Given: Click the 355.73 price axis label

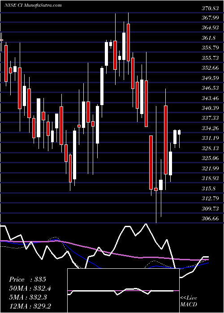Looking at the screenshot, I should (210, 58).
